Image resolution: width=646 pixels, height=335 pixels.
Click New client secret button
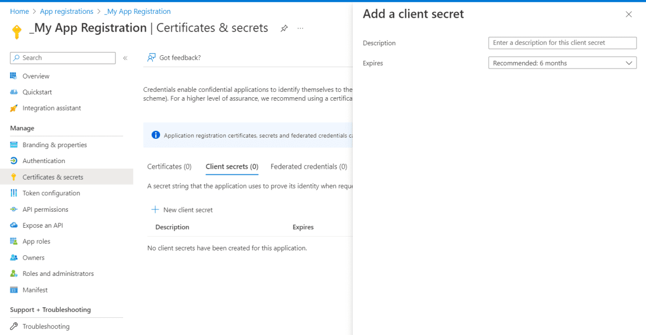click(x=182, y=210)
